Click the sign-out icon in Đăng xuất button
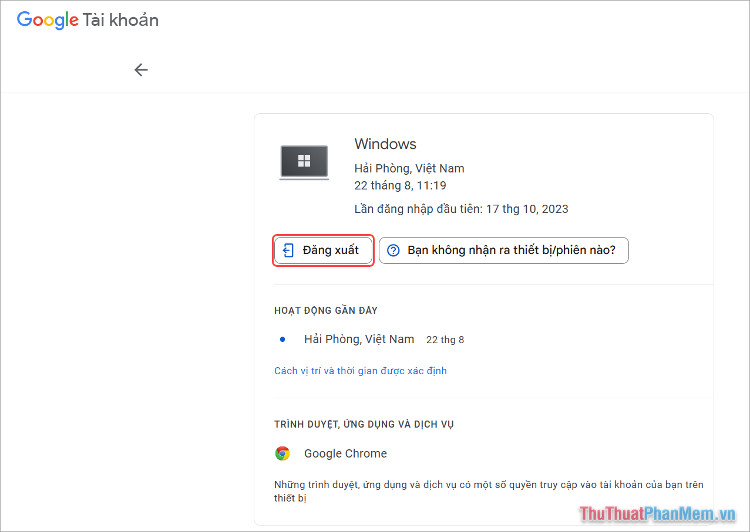The image size is (750, 532). pyautogui.click(x=288, y=250)
